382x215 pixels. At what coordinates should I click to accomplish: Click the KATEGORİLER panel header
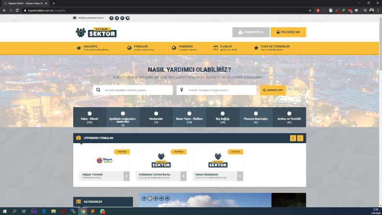103,202
